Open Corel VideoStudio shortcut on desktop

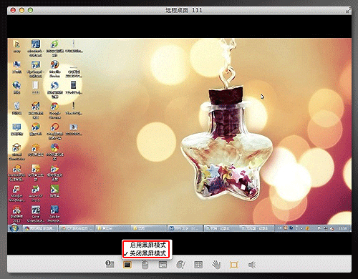pyautogui.click(x=36, y=214)
